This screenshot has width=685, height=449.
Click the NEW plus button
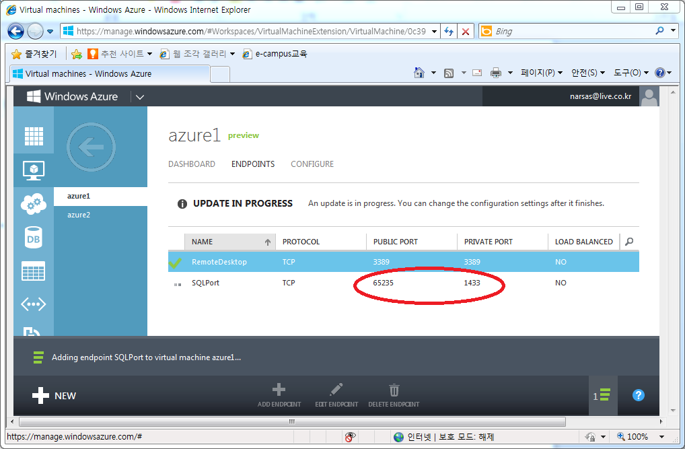[x=55, y=396]
